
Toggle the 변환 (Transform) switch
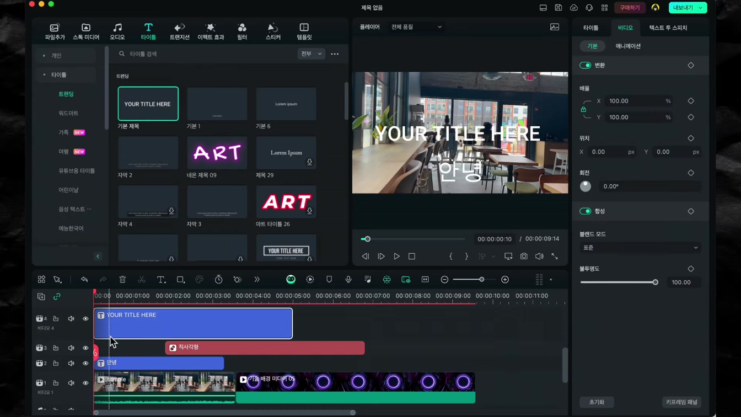click(x=585, y=65)
